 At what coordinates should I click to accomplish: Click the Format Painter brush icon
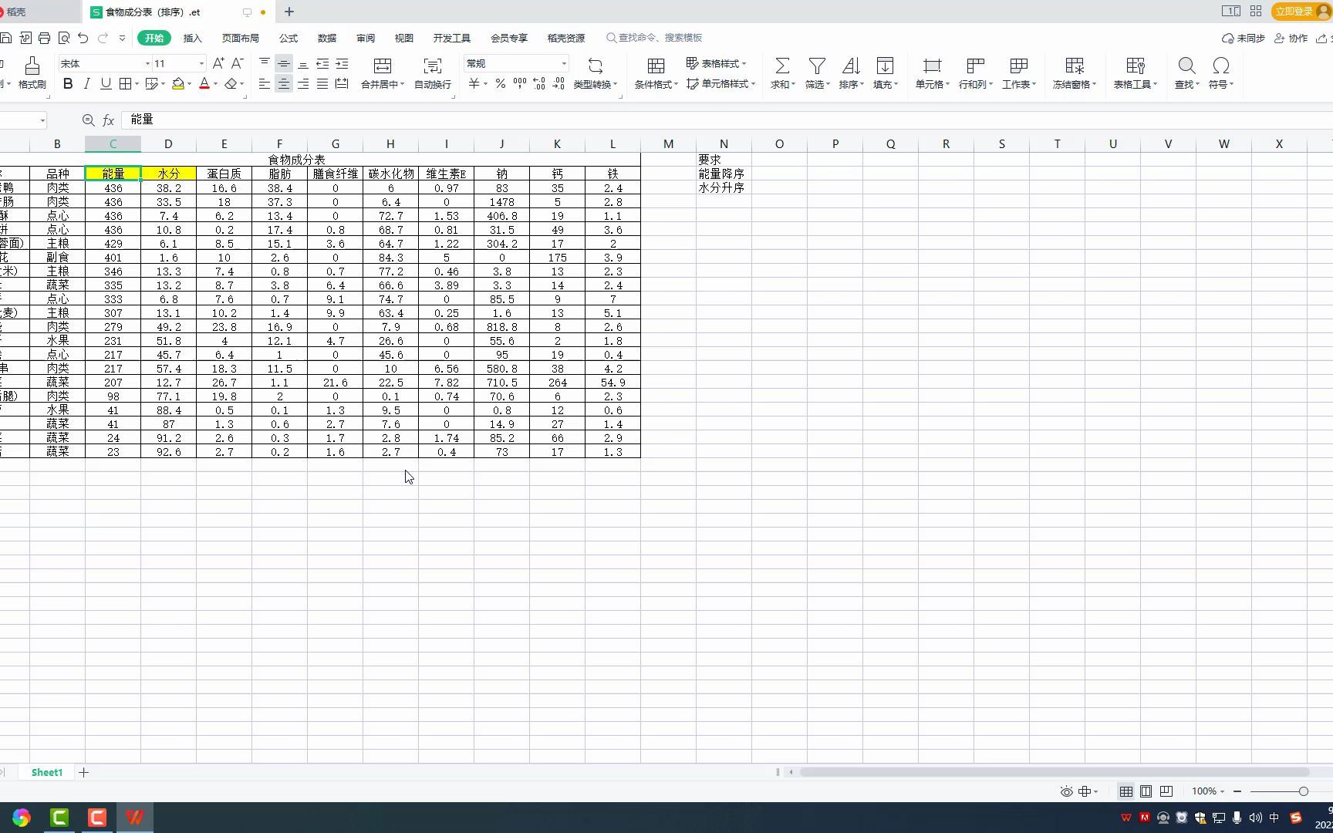32,66
